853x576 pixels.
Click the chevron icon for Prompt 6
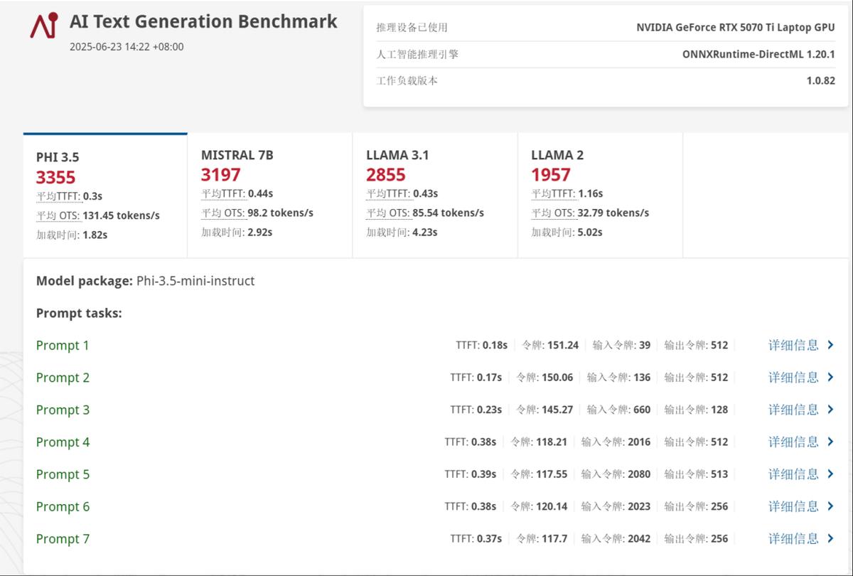point(830,506)
